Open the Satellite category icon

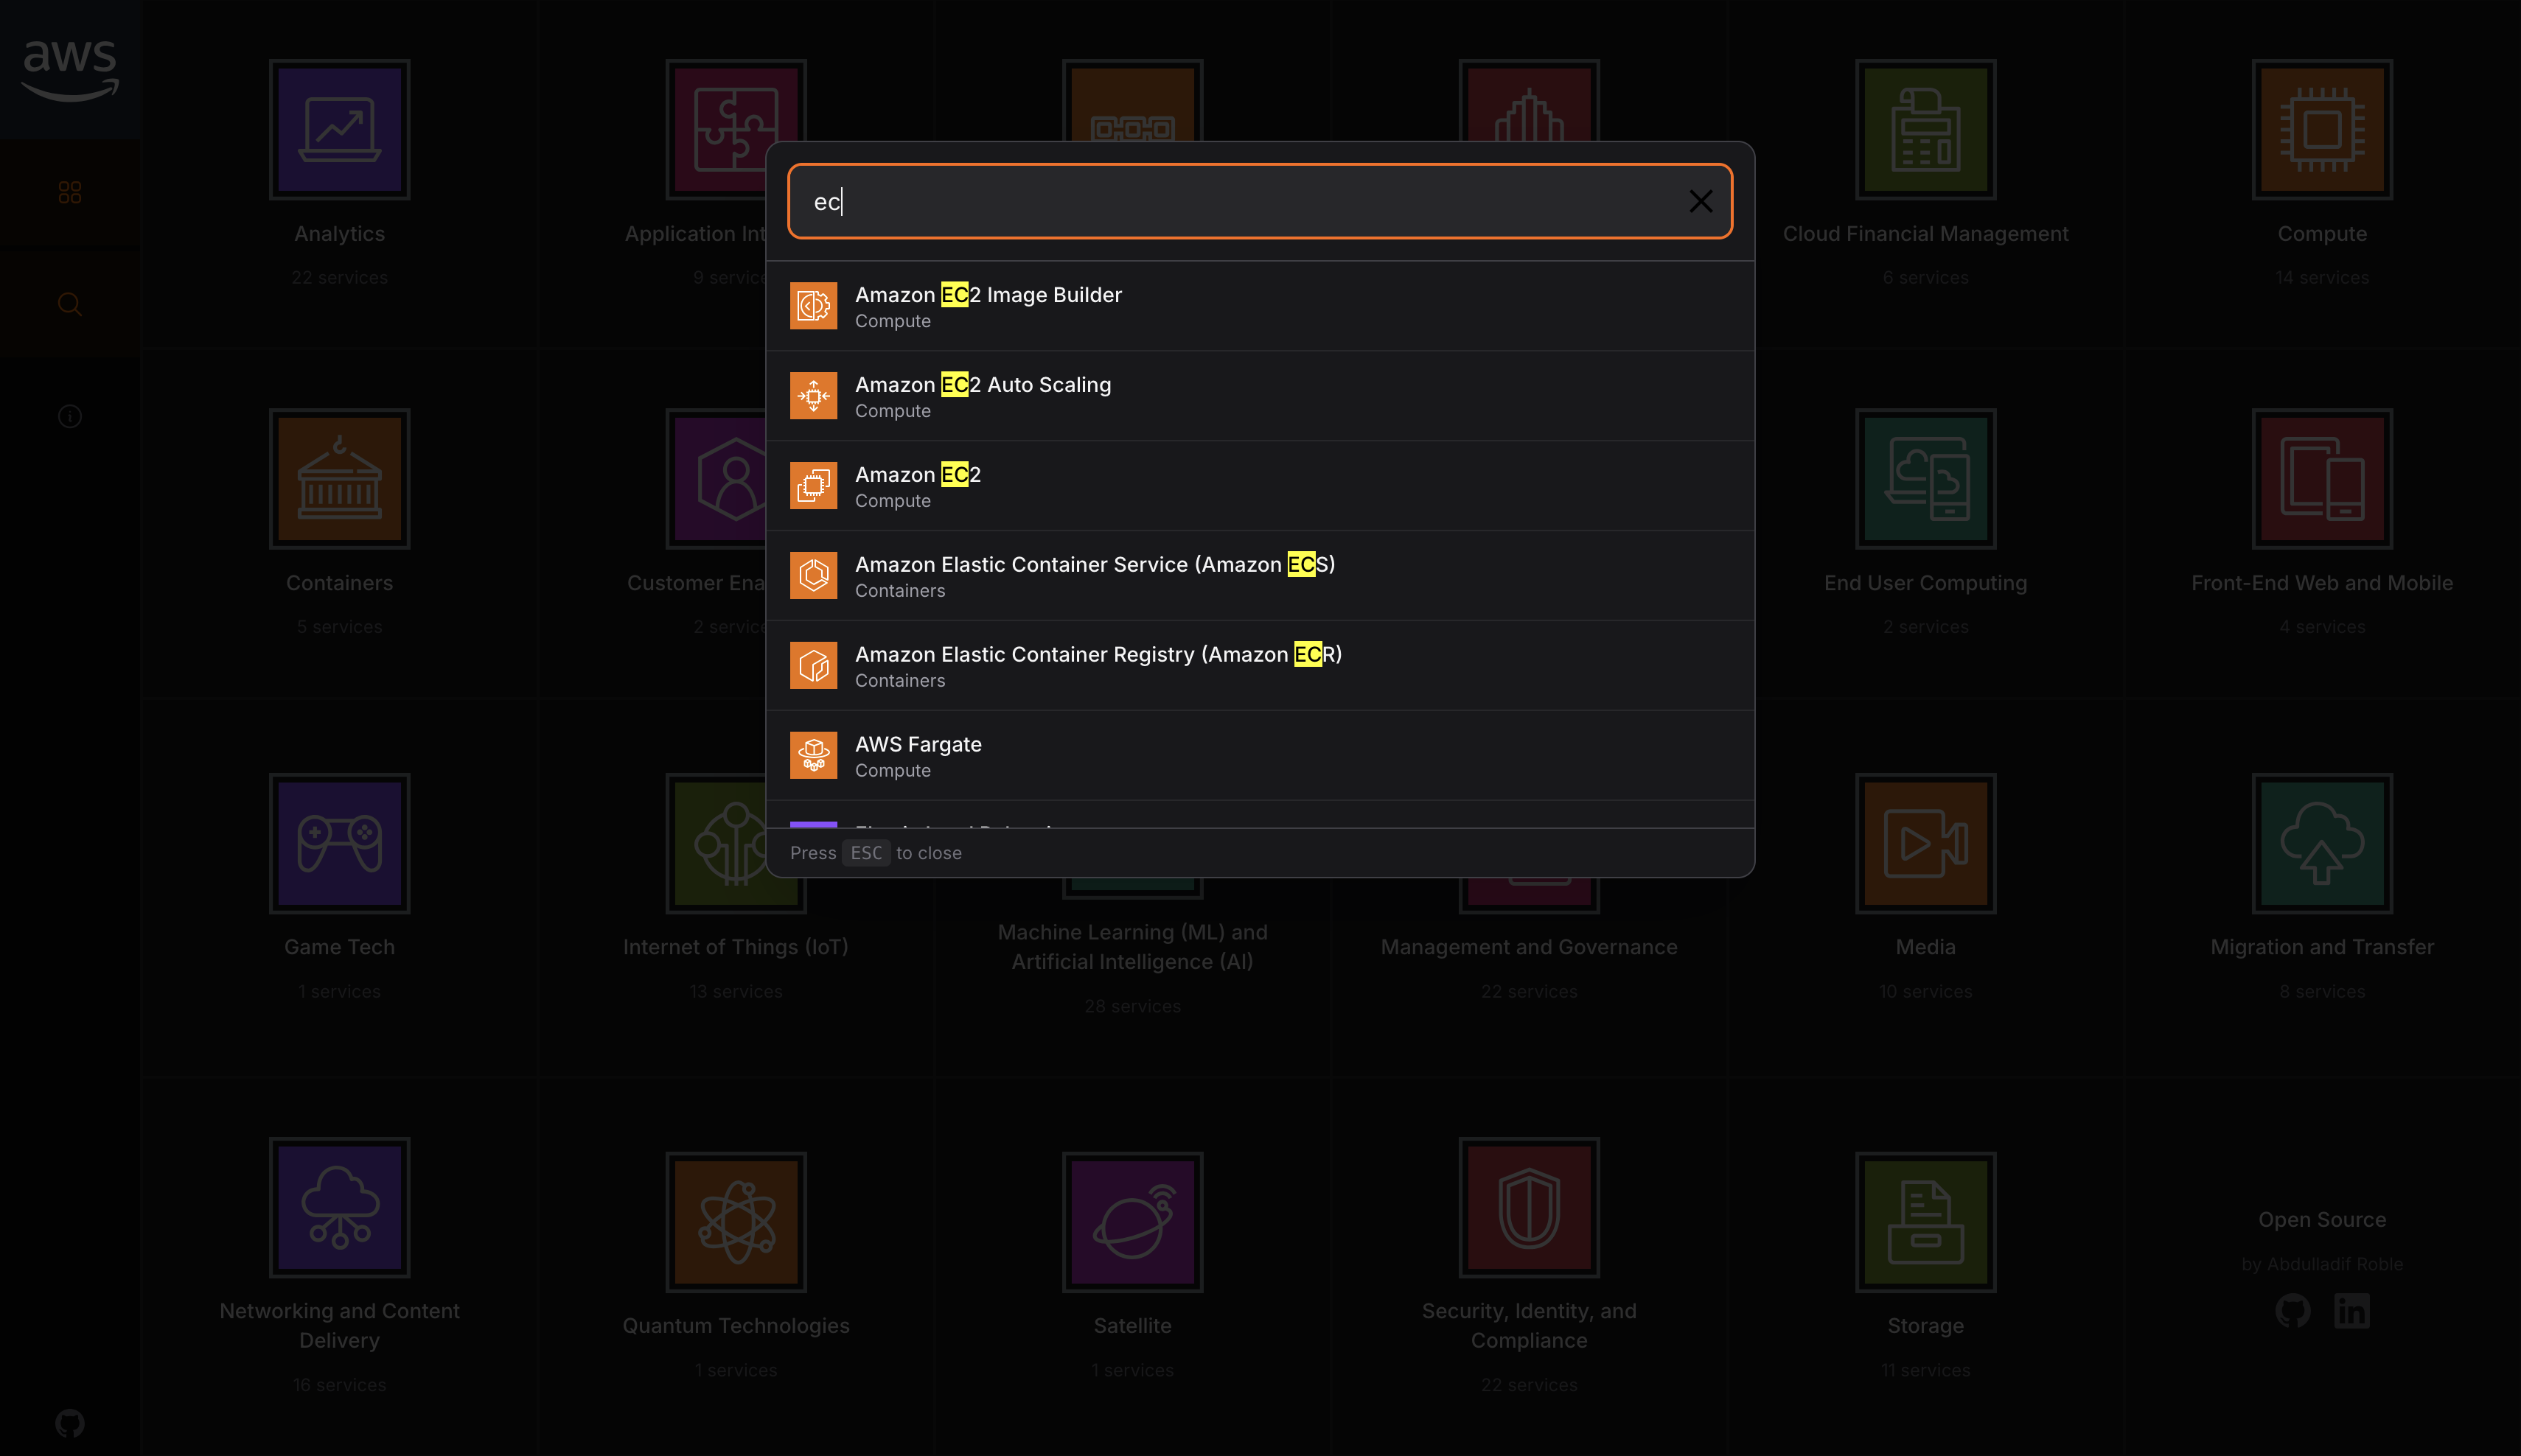click(1132, 1222)
